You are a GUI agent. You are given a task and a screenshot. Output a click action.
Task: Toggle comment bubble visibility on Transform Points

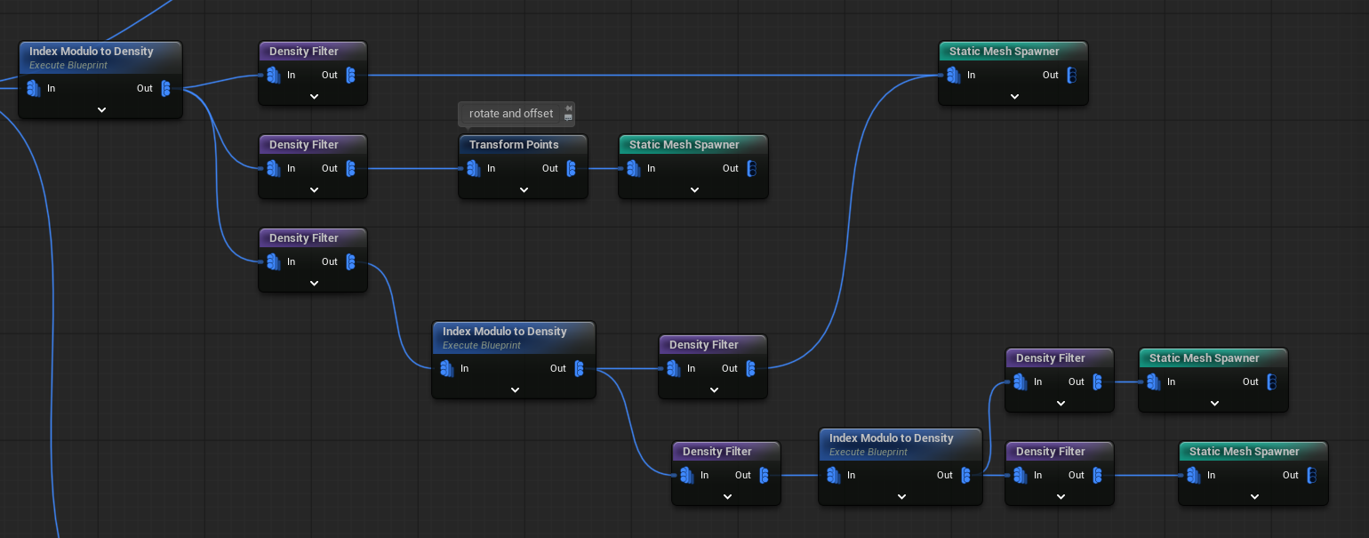(568, 118)
